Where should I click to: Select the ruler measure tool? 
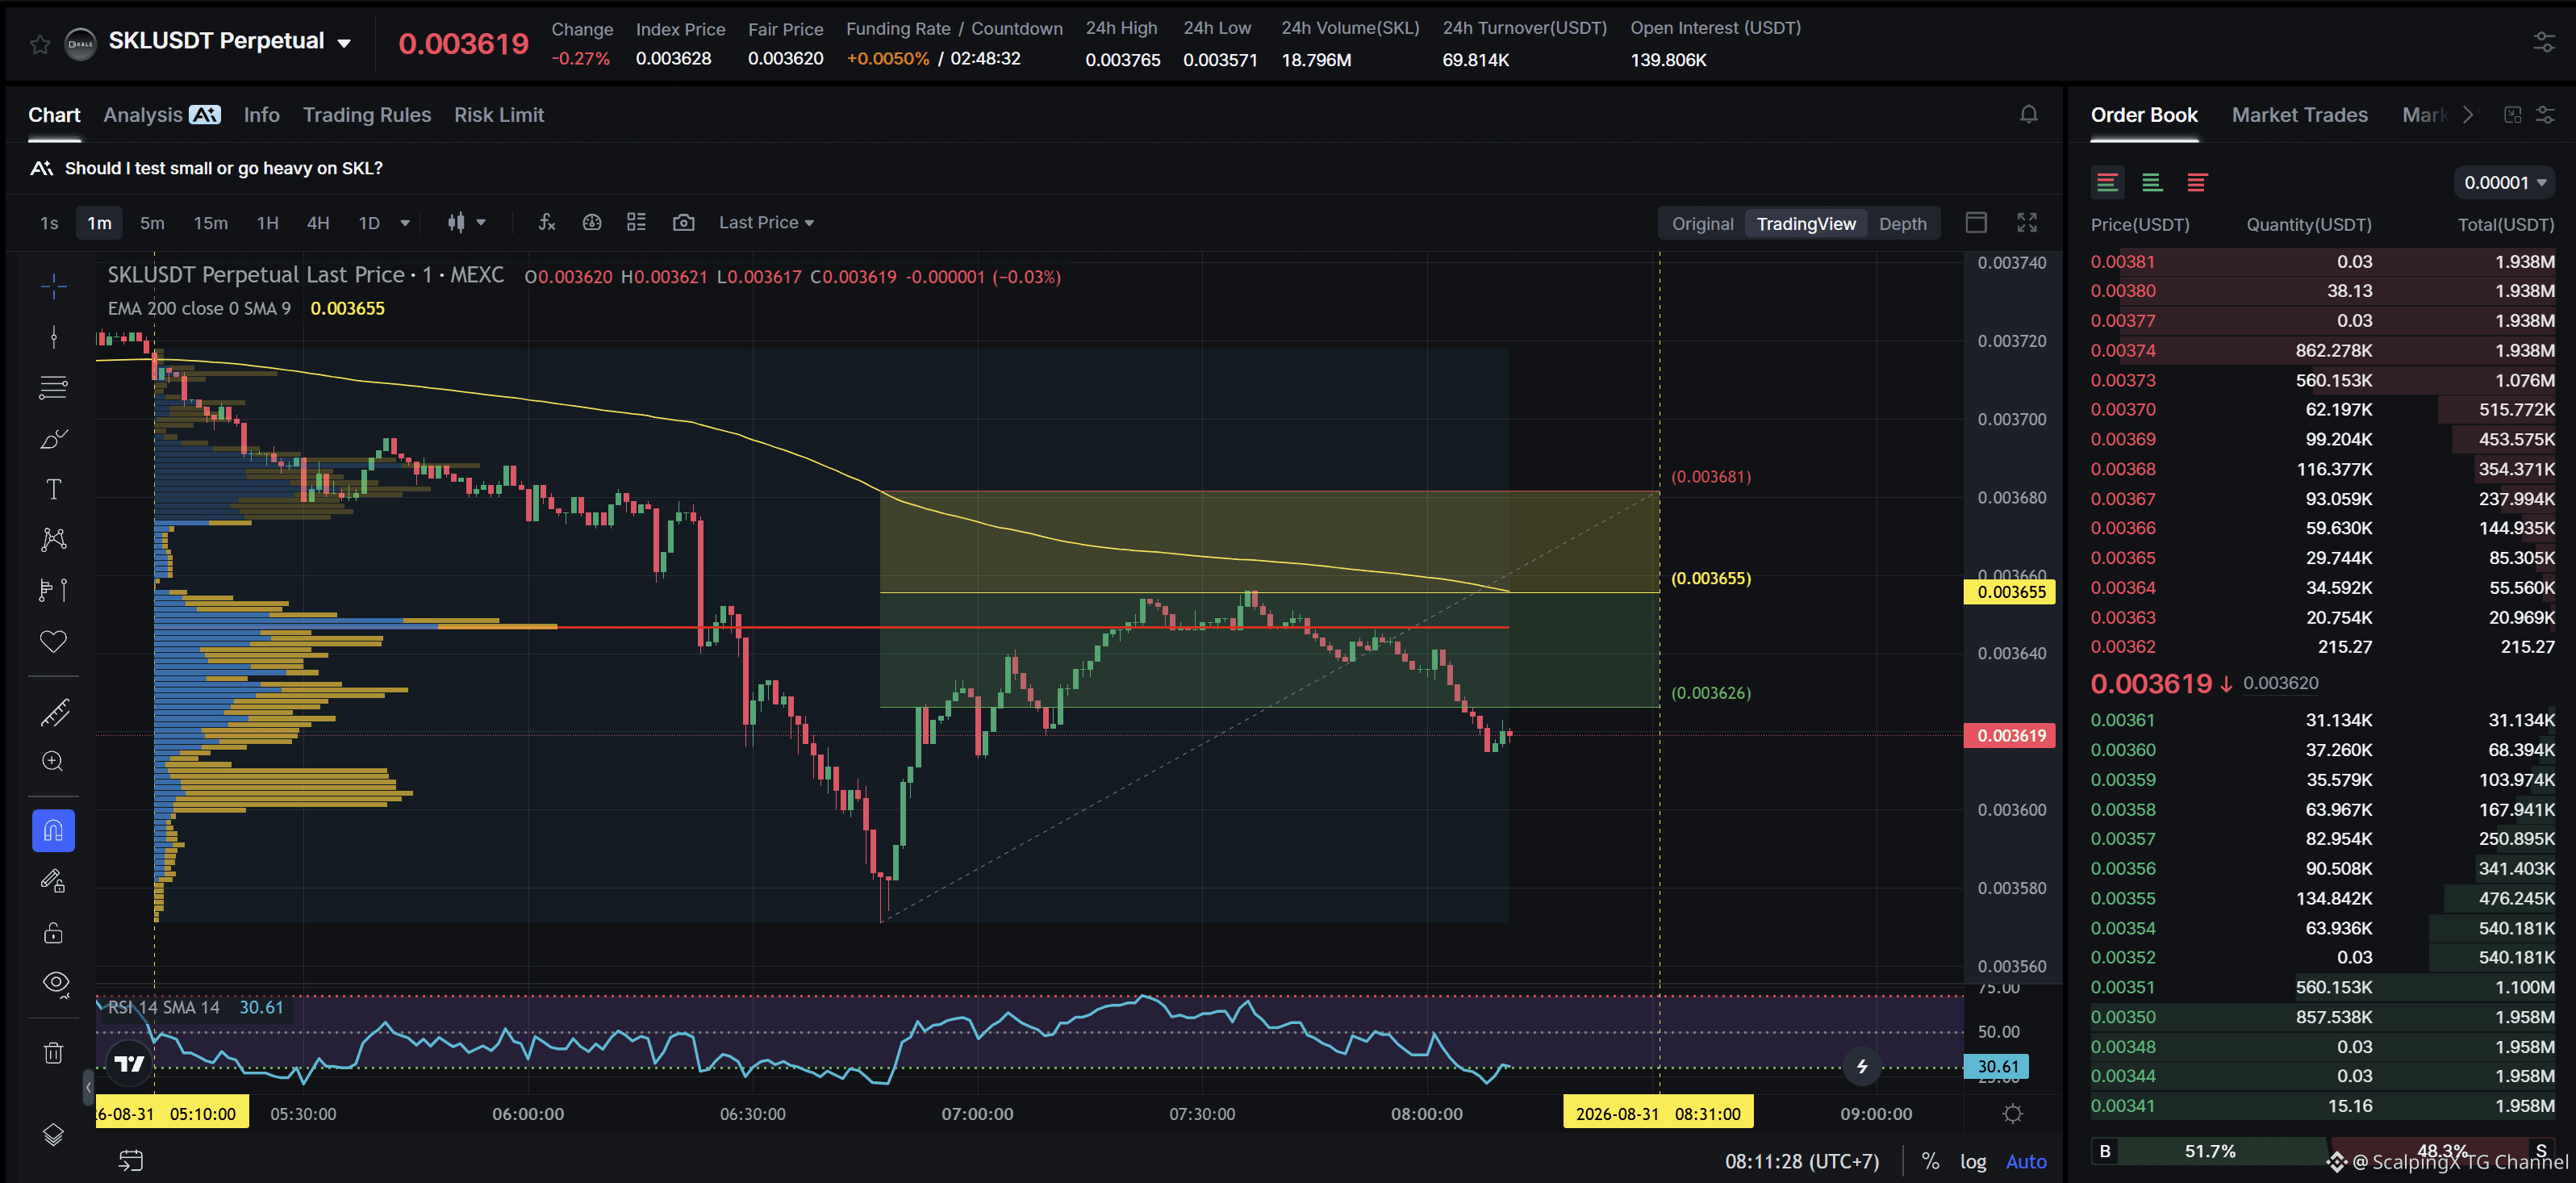[54, 712]
